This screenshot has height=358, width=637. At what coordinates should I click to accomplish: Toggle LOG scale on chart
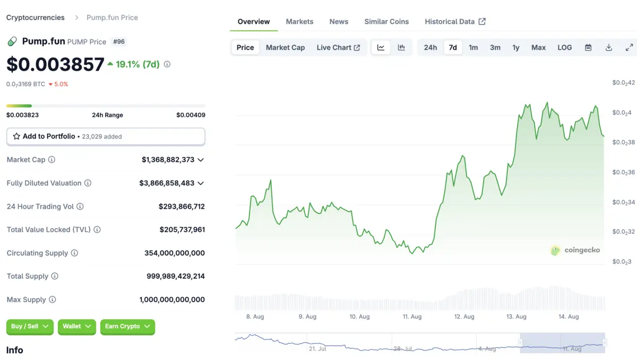pyautogui.click(x=565, y=47)
